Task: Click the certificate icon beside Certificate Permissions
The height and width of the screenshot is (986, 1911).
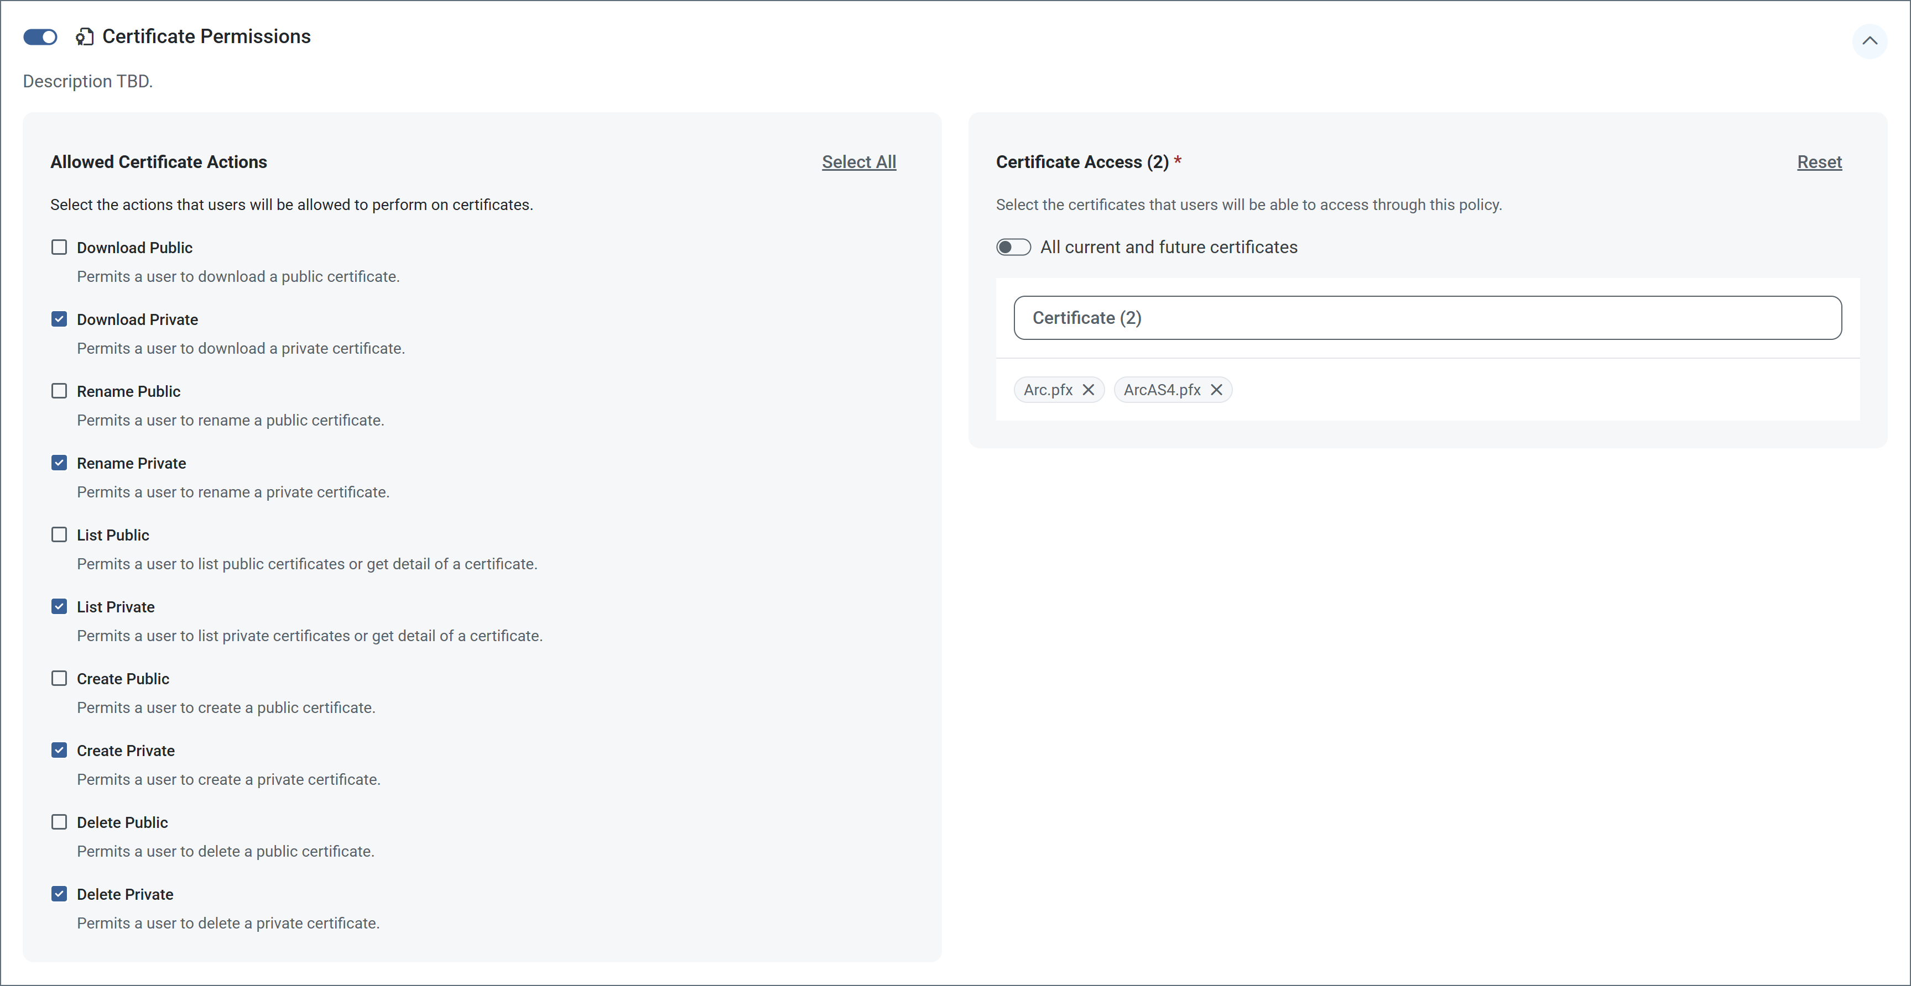Action: [85, 37]
